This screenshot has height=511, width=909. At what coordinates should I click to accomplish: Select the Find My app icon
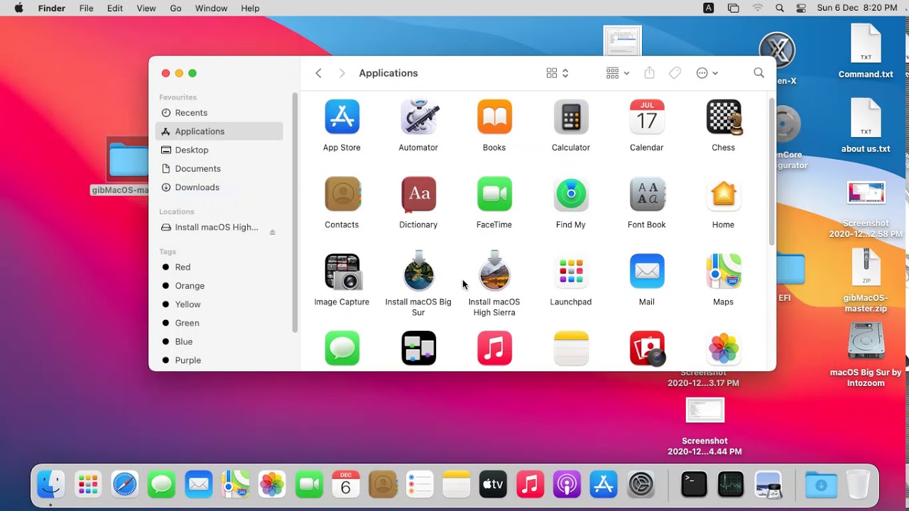(x=571, y=194)
